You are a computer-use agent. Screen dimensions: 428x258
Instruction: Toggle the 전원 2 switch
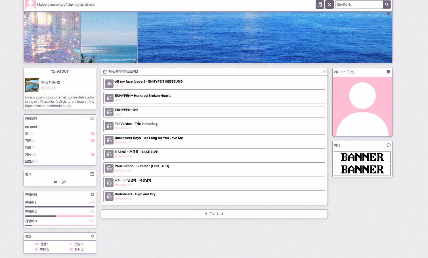pos(72,244)
